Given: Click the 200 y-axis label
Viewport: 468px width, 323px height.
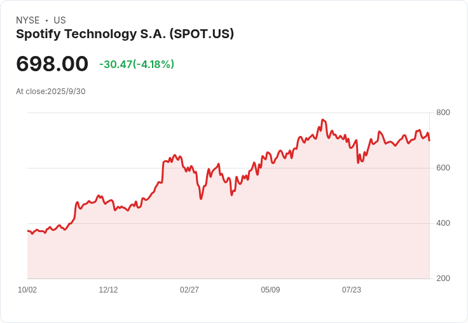Looking at the screenshot, I should [x=443, y=278].
